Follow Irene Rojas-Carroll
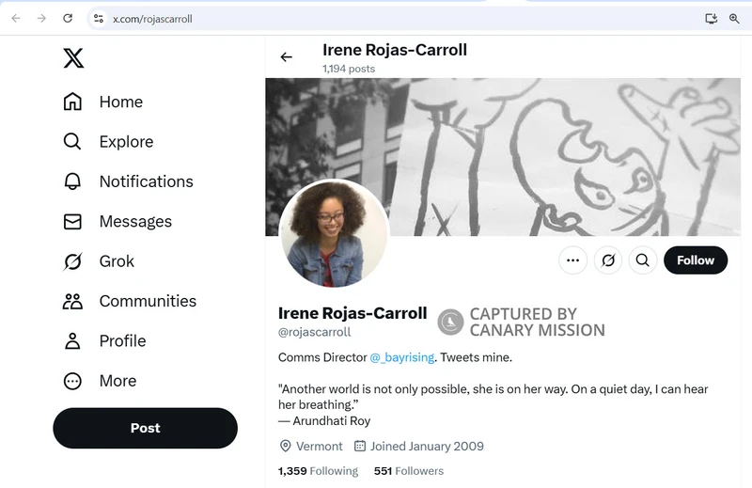752x488 pixels. (x=696, y=260)
